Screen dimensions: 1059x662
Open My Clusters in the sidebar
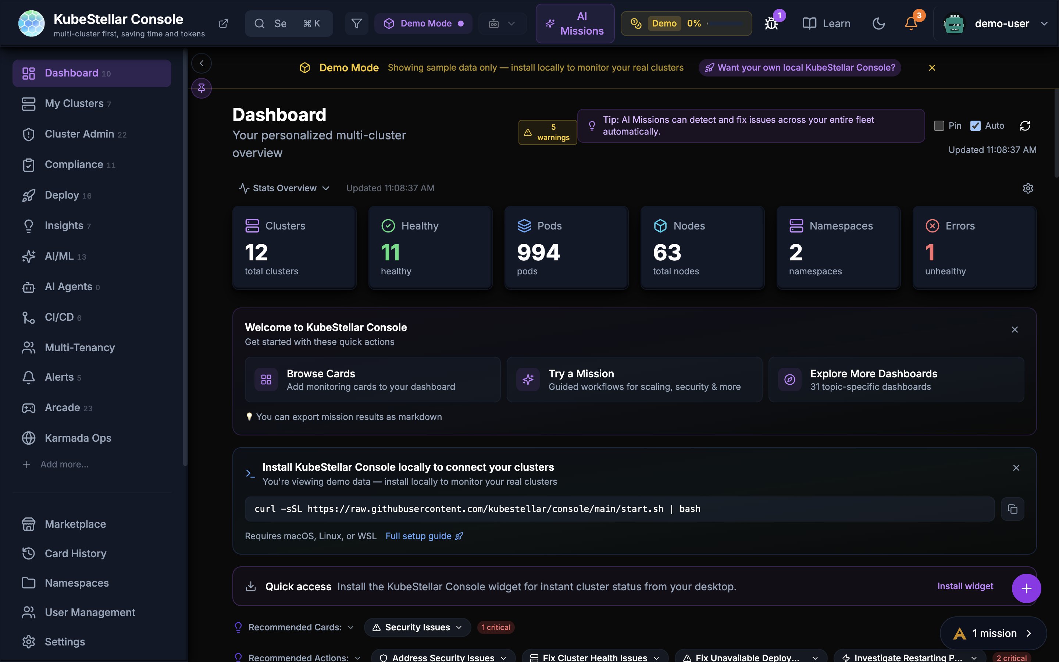click(x=74, y=104)
